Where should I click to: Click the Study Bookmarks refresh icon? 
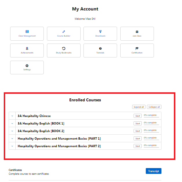[x=64, y=48]
